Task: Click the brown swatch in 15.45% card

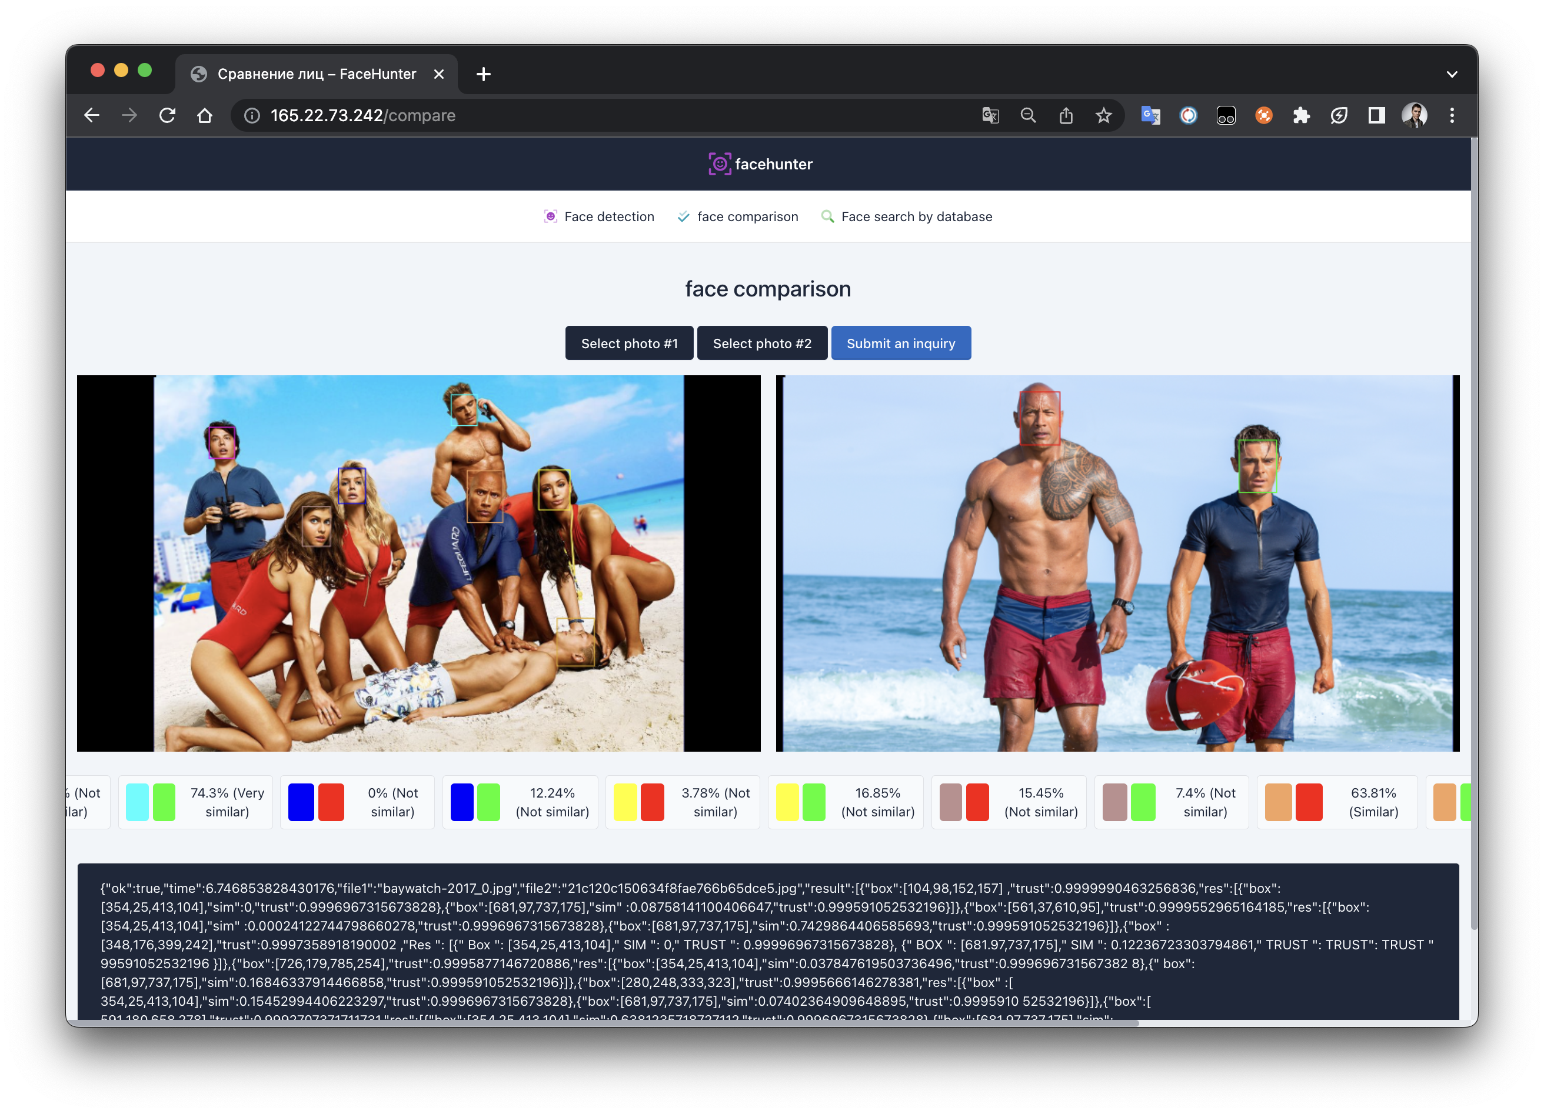Action: 951,802
